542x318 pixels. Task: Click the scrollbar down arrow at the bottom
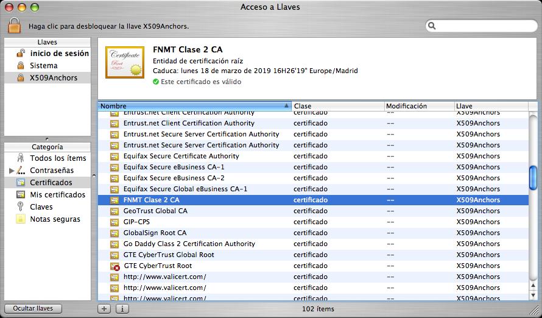tap(533, 295)
